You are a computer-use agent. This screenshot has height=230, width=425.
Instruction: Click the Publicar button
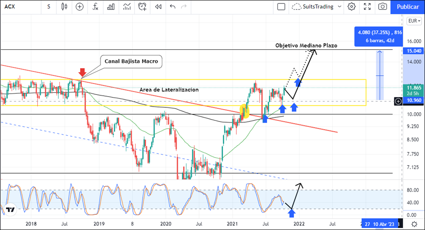tap(407, 6)
